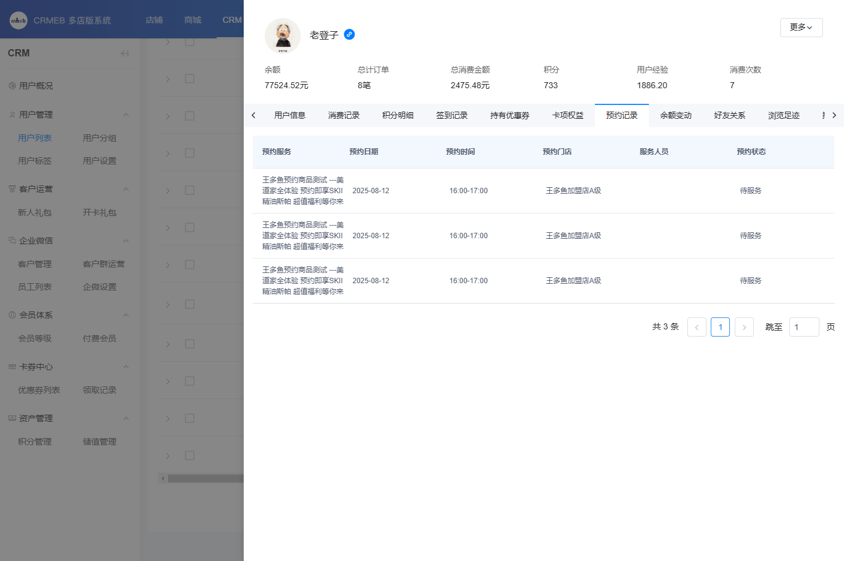Collapse the 企业微信 menu section

click(x=126, y=241)
